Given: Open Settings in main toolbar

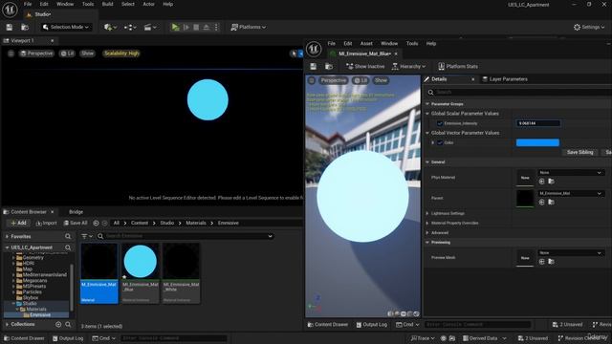Looking at the screenshot, I should 589,27.
